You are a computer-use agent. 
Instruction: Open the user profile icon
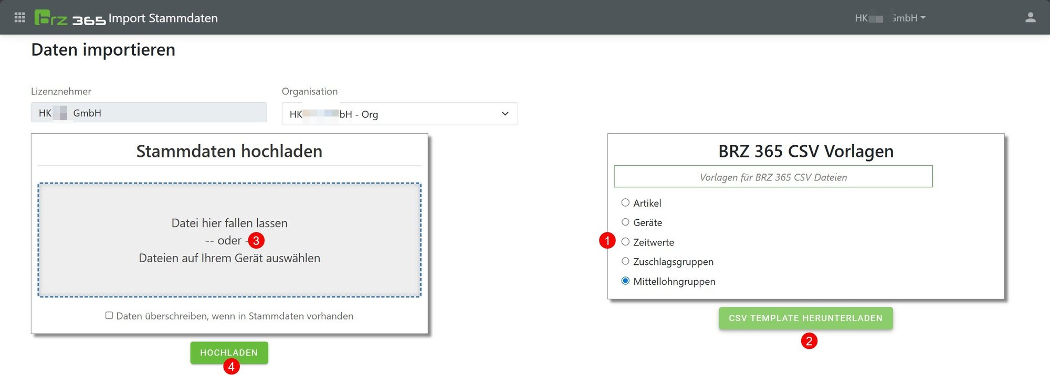click(1030, 18)
